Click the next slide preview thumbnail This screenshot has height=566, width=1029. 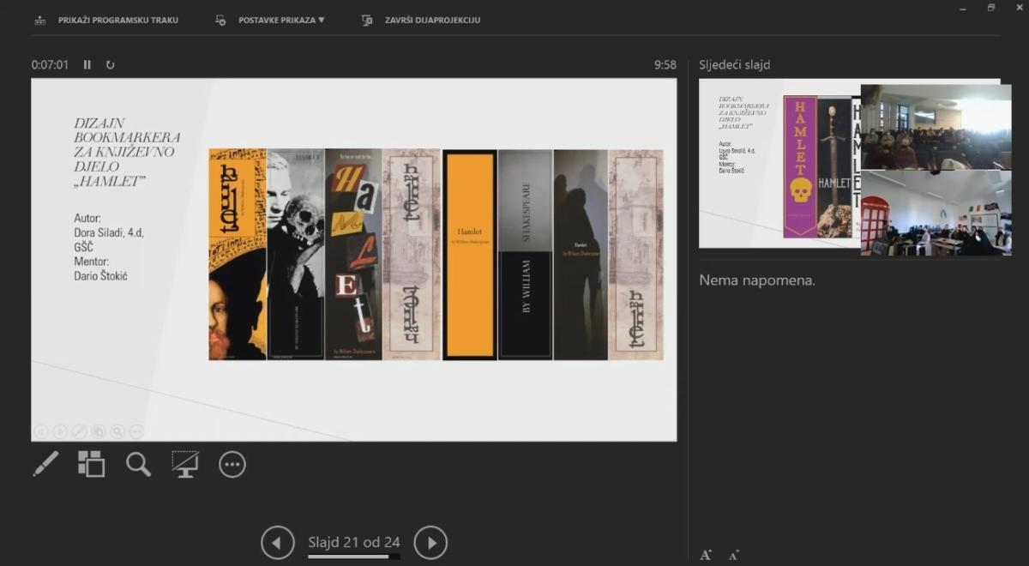pos(779,164)
